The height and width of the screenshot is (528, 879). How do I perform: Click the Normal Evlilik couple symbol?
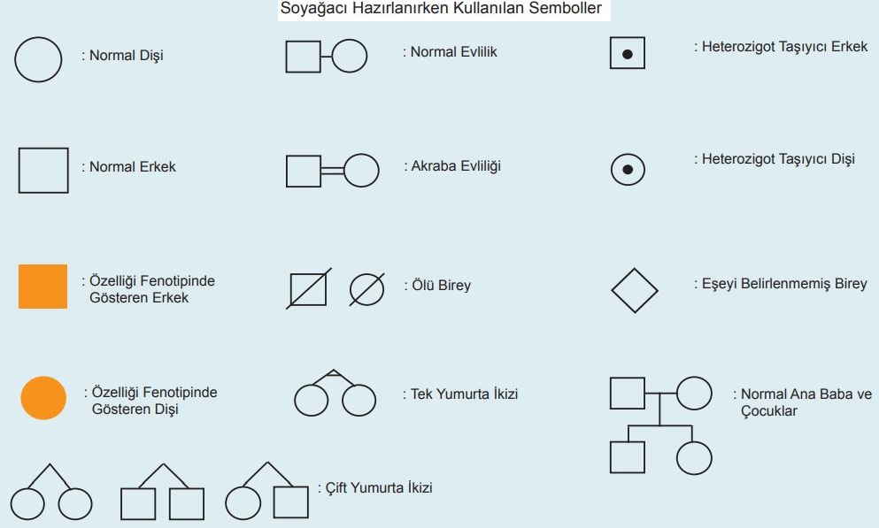point(327,56)
